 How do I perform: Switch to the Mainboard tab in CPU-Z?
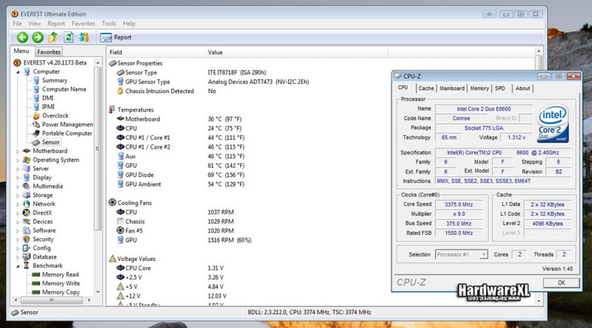[452, 89]
